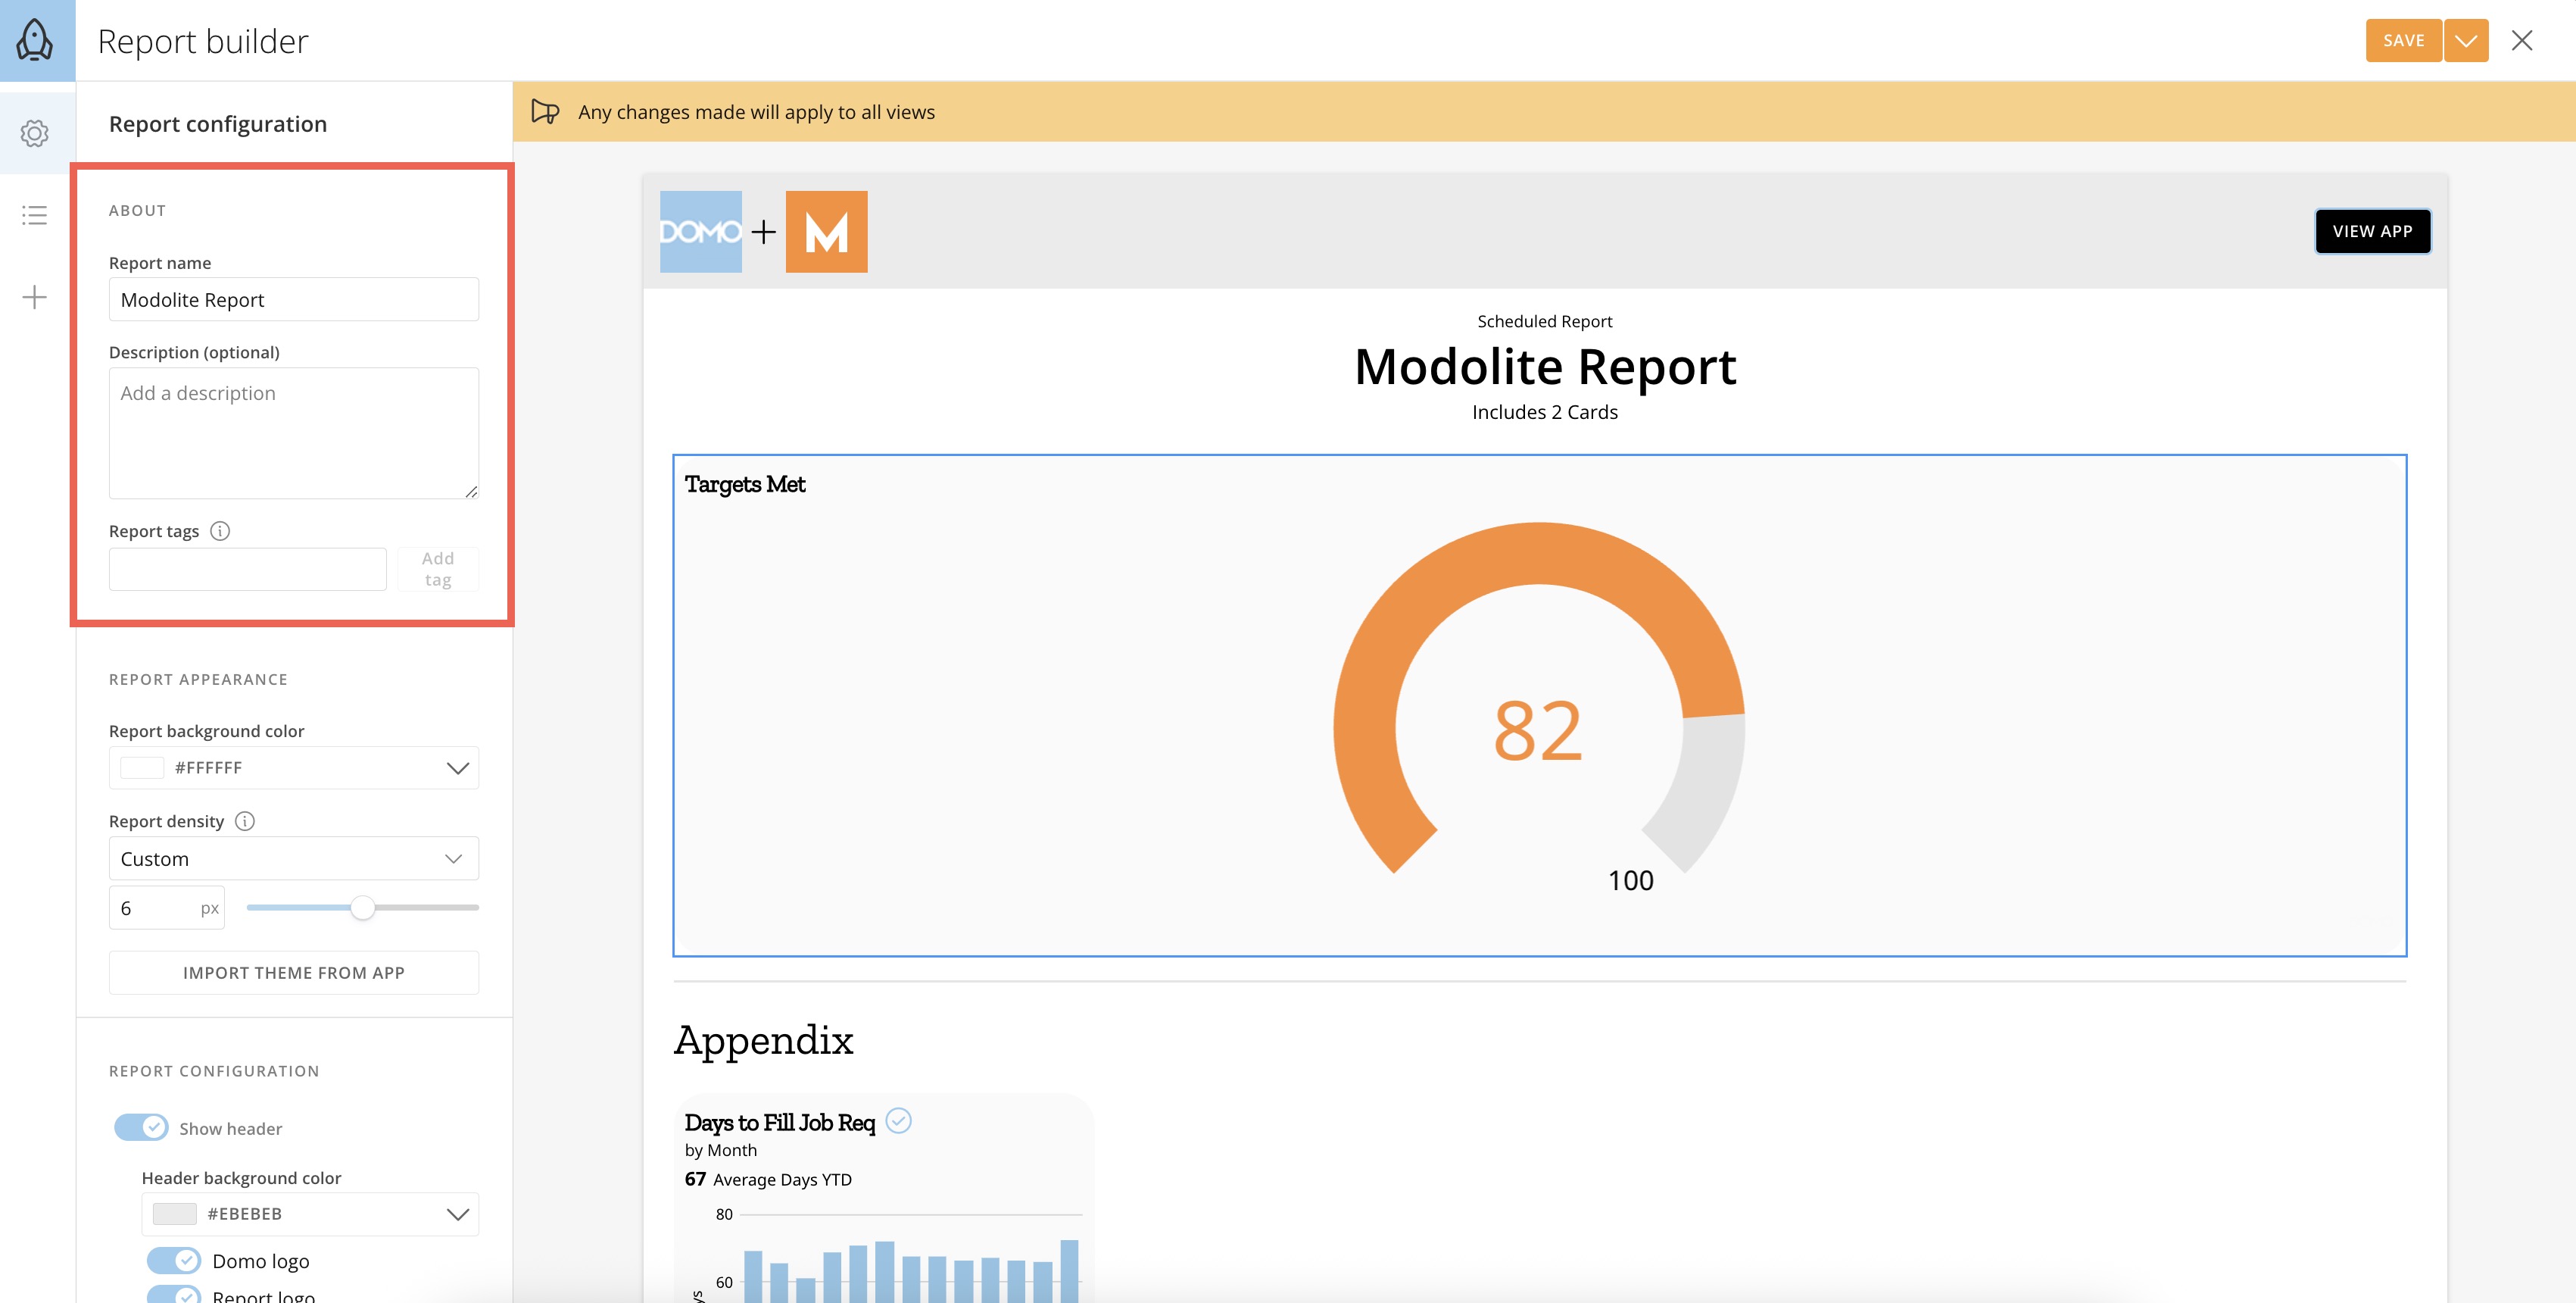This screenshot has width=2576, height=1303.
Task: Click the announcement flag icon in banner
Action: [x=546, y=111]
